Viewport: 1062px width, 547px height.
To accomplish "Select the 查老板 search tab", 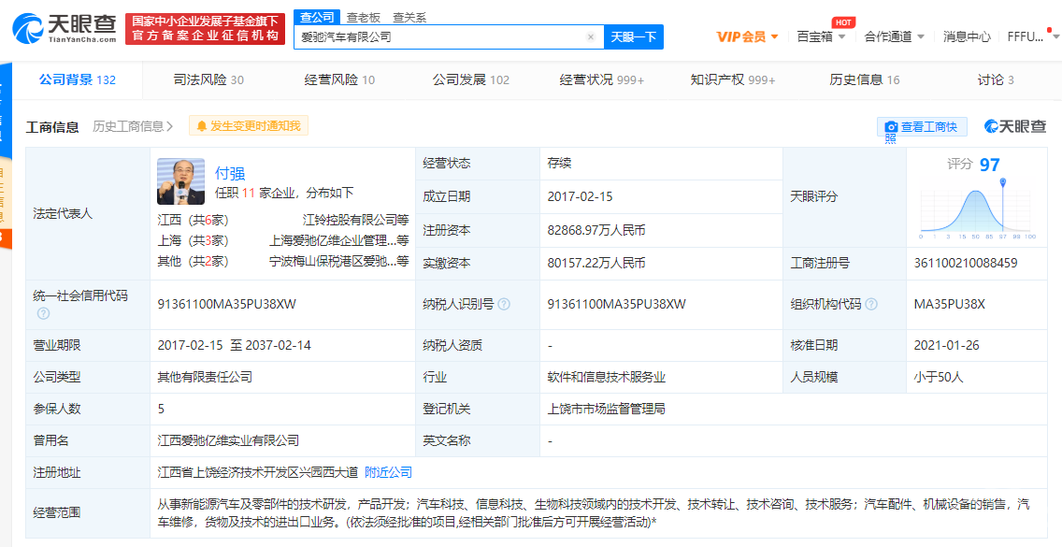I will tap(363, 18).
